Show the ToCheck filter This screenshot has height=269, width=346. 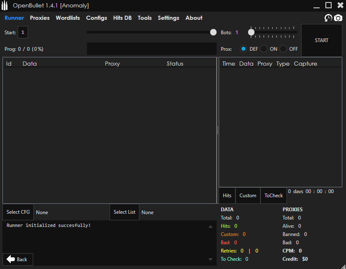point(274,196)
